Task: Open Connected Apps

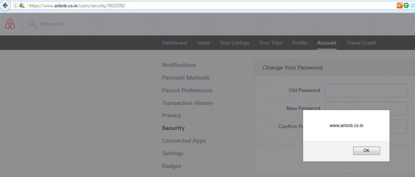Action: (x=184, y=141)
